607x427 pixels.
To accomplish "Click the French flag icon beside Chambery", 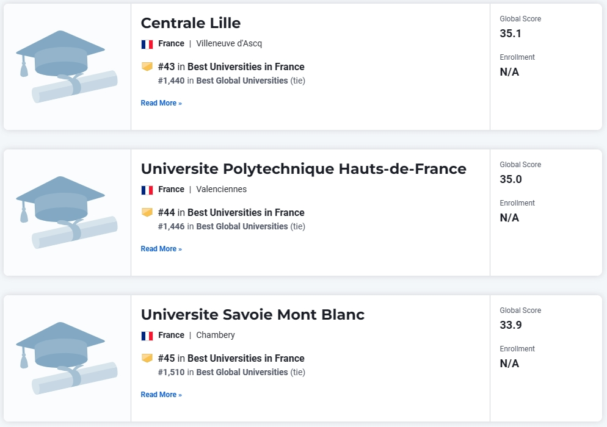I will click(147, 335).
